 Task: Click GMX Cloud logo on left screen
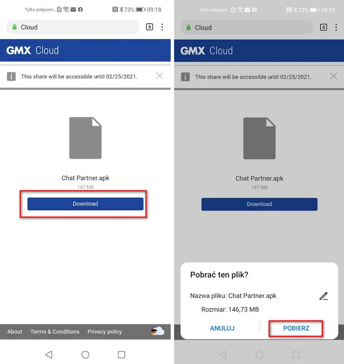coord(33,50)
